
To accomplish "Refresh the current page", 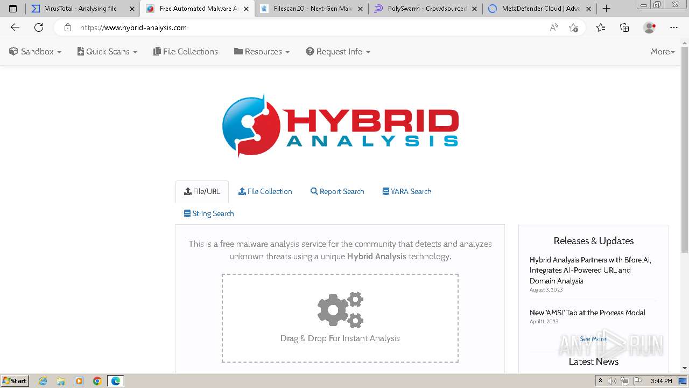I will pyautogui.click(x=39, y=27).
